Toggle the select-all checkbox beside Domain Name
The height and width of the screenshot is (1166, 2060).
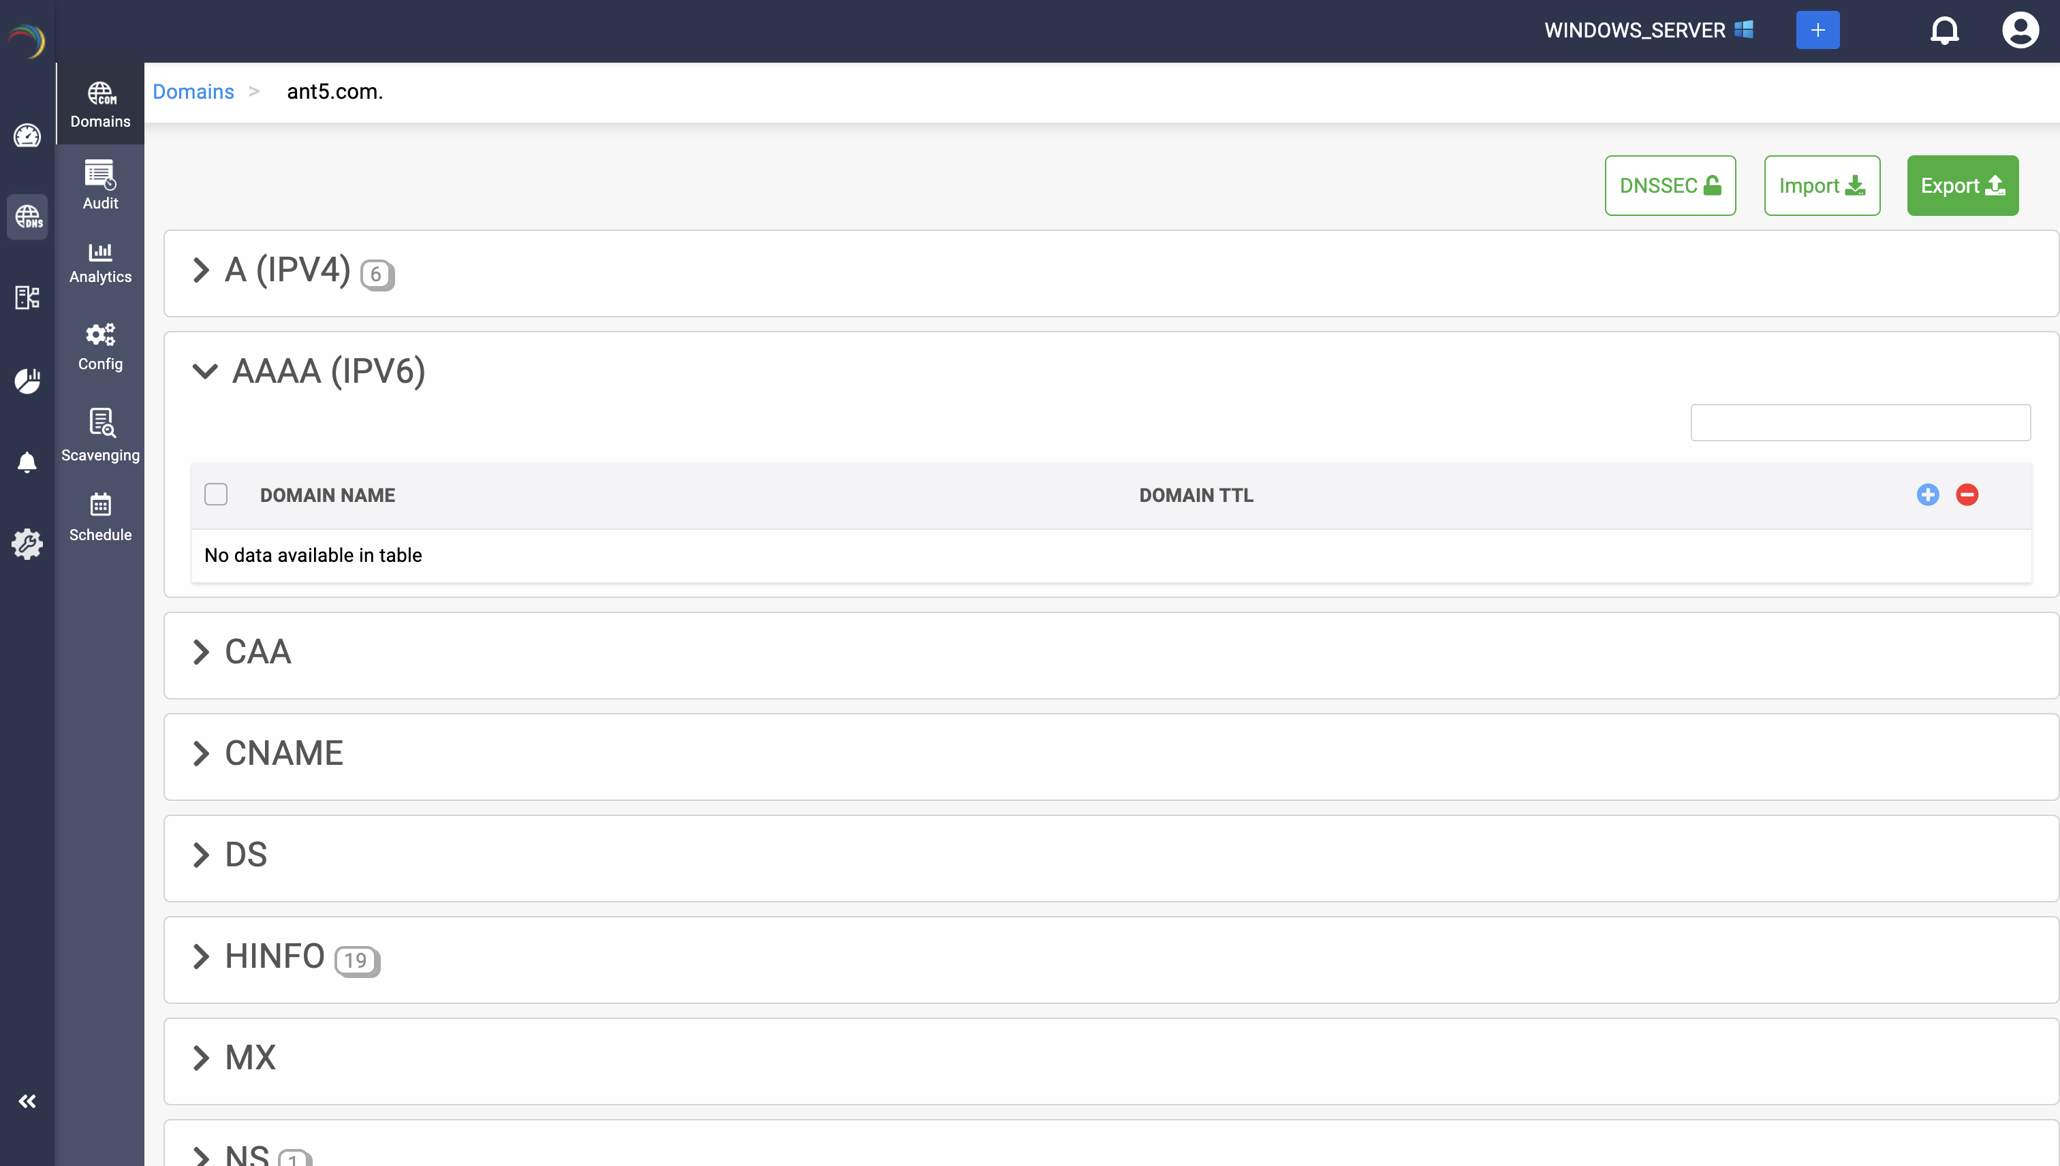215,495
